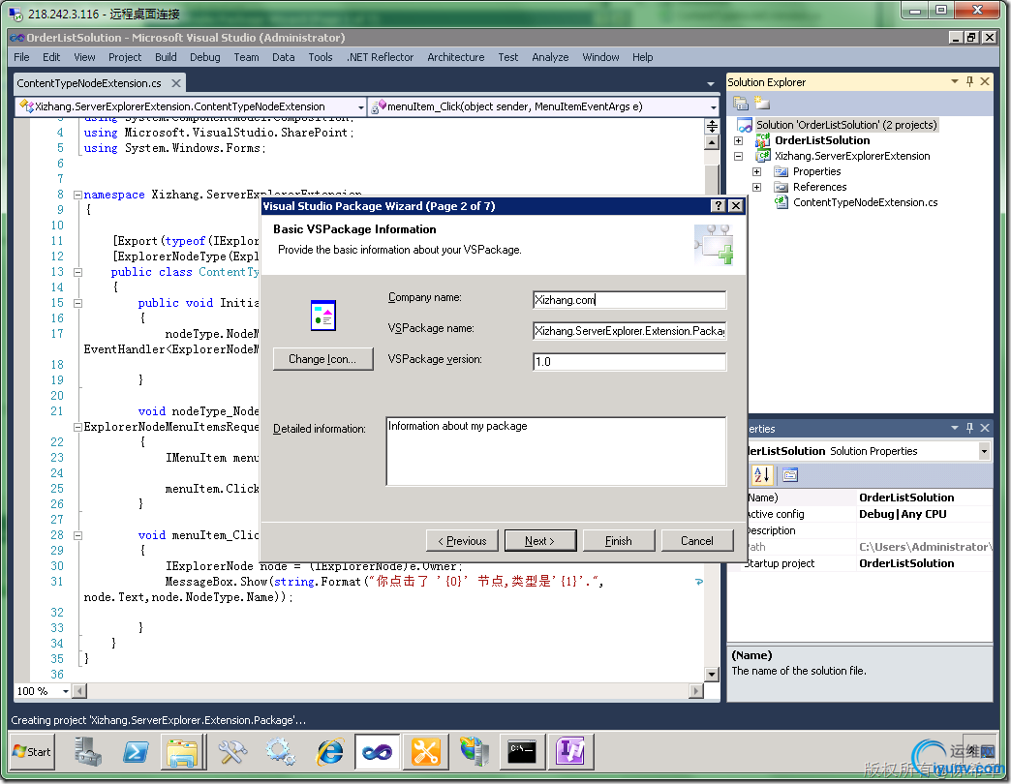Click the Company name field
This screenshot has width=1011, height=784.
(x=629, y=299)
